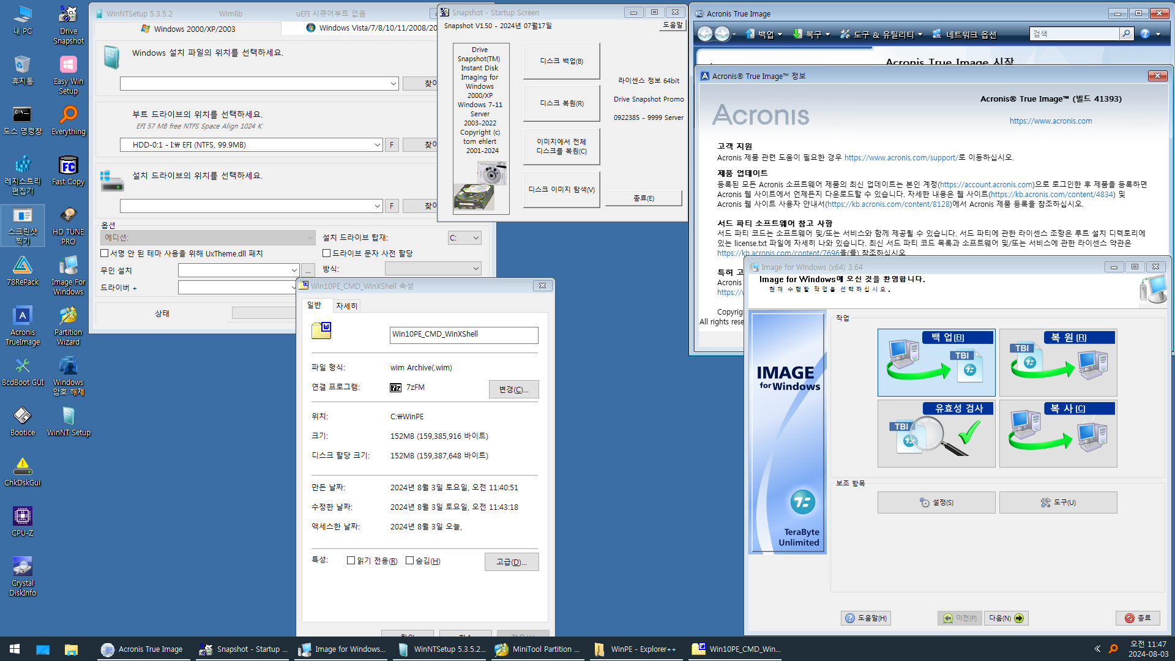Open Partition Wizard desktop icon
Viewport: 1175px width, 661px height.
point(69,326)
